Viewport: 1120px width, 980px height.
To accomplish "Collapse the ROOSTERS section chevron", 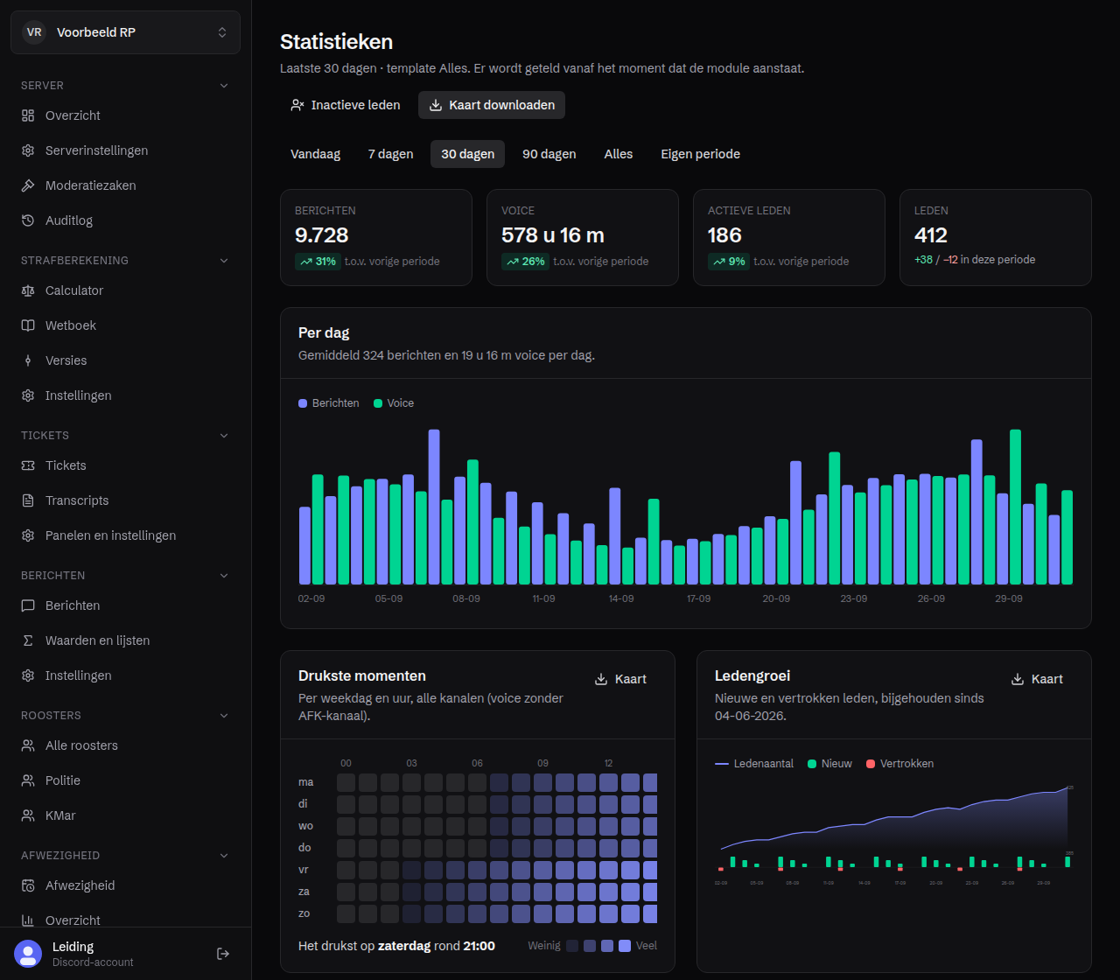I will tap(224, 716).
